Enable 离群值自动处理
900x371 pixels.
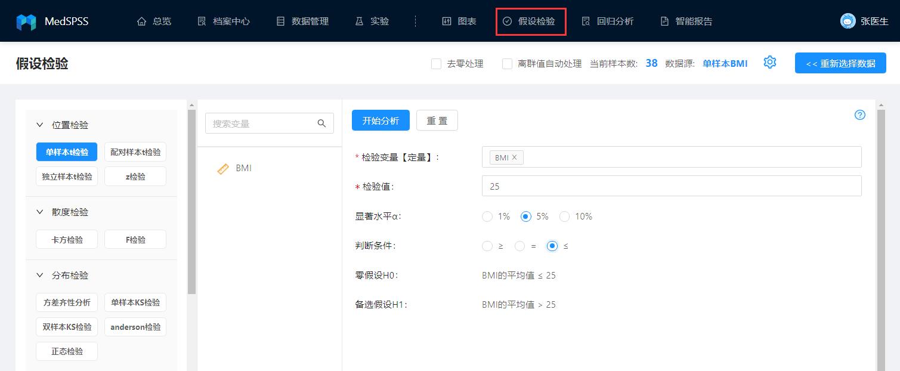(507, 63)
